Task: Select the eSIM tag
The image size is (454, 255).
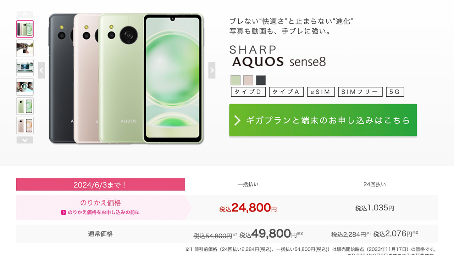Action: click(321, 92)
